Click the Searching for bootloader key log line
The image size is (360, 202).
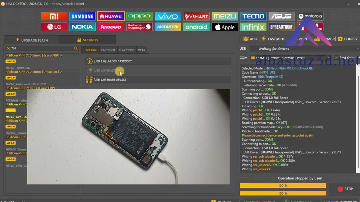click(x=282, y=127)
